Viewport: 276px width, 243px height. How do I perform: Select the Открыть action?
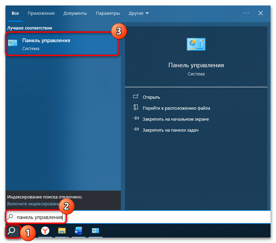152,97
